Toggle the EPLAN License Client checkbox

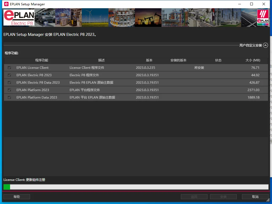tap(10, 68)
